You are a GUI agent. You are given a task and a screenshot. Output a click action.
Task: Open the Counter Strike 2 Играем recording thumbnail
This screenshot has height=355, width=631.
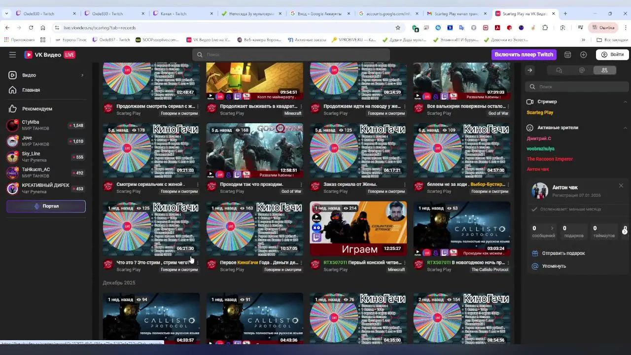(358, 229)
